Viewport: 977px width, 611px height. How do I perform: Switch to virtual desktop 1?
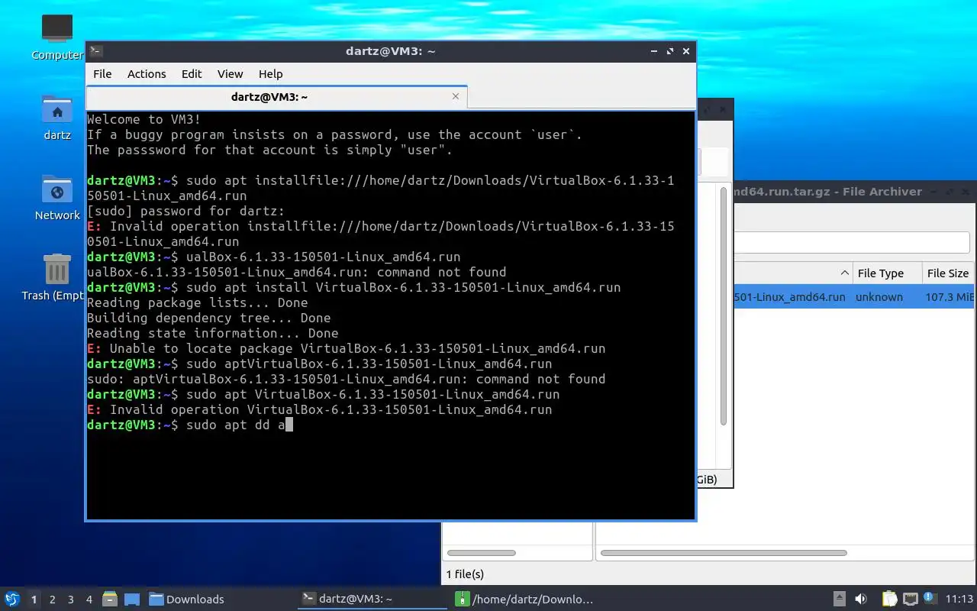point(34,600)
